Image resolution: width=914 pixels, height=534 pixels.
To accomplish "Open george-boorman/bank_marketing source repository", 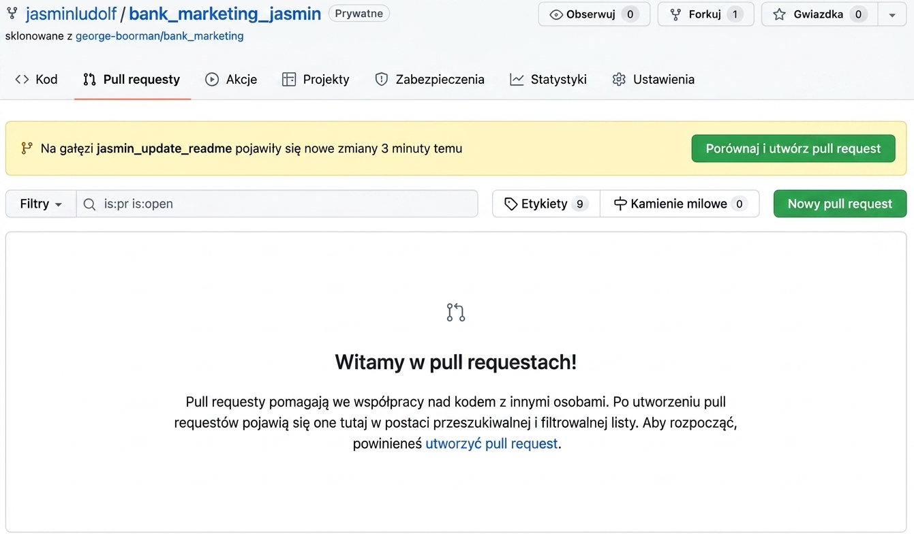I will 159,36.
